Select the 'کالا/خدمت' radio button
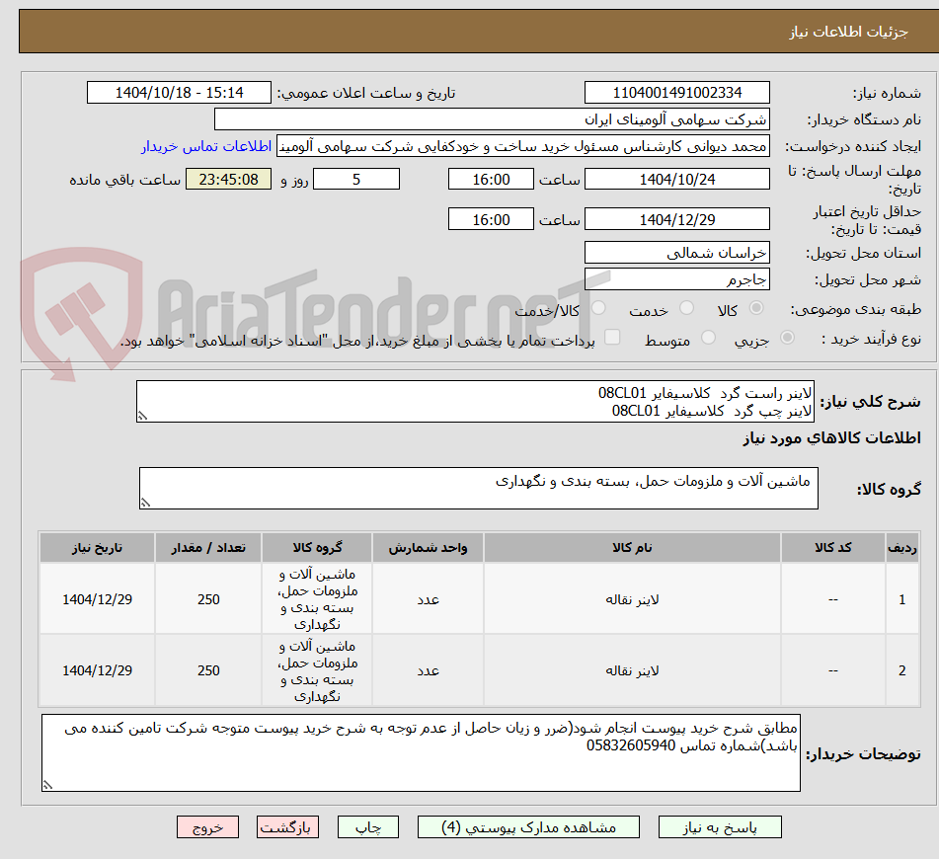939x859 pixels. click(598, 308)
